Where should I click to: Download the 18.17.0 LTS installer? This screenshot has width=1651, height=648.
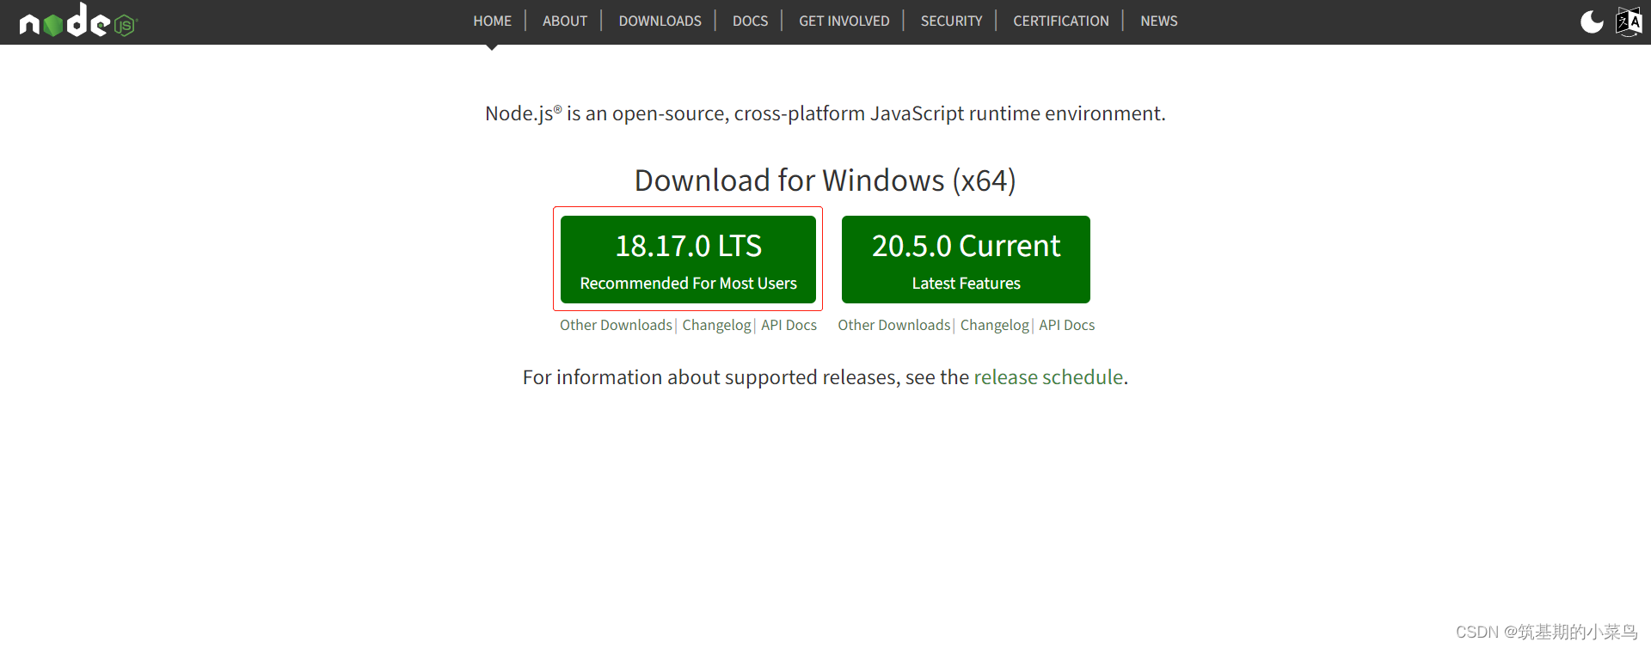coord(688,260)
